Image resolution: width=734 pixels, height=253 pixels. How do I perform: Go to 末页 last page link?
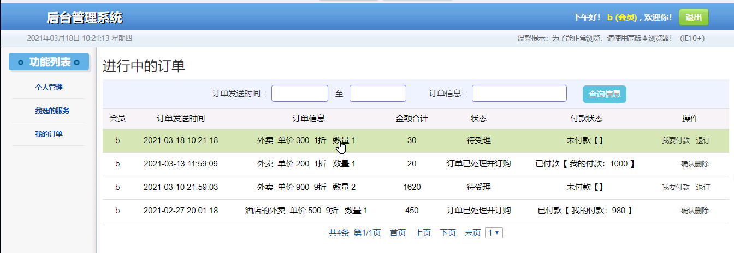click(x=472, y=232)
